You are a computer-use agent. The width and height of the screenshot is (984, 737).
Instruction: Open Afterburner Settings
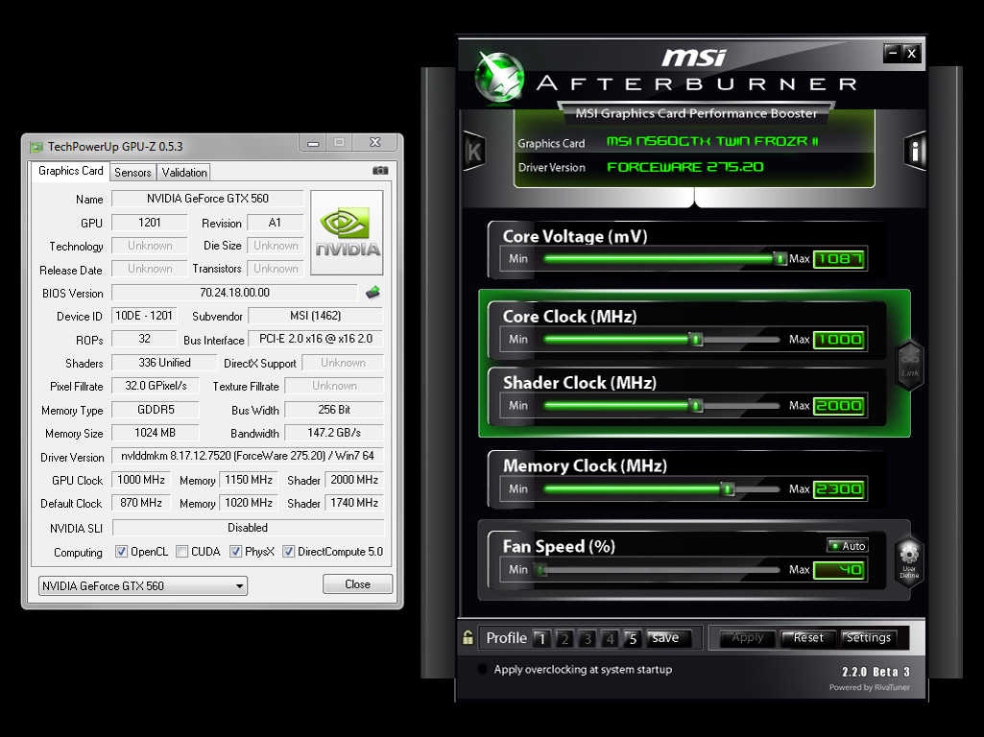coord(869,638)
